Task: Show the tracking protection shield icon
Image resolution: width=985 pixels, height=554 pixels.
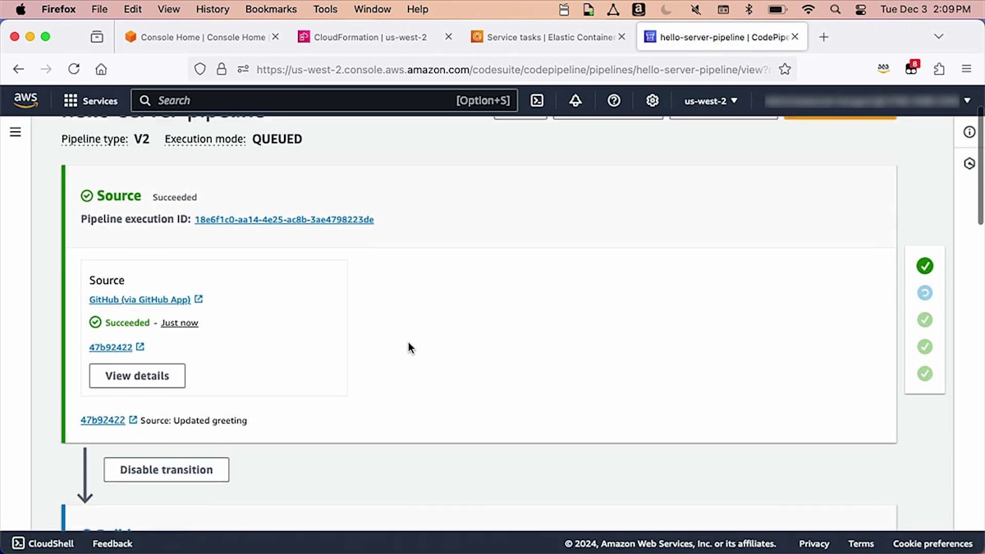Action: pyautogui.click(x=200, y=70)
